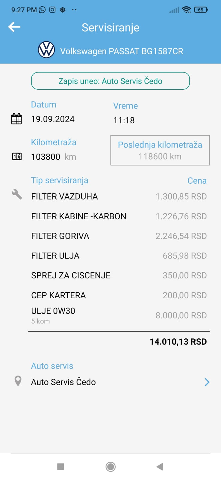The height and width of the screenshot is (480, 221).
Task: Tap the date value 19.09.2024
Action: pos(53,119)
